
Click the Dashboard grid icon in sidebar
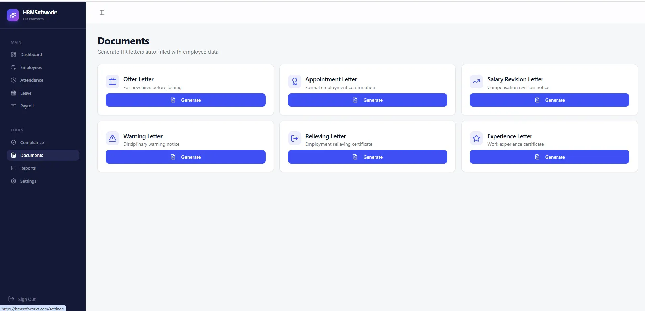(x=14, y=54)
